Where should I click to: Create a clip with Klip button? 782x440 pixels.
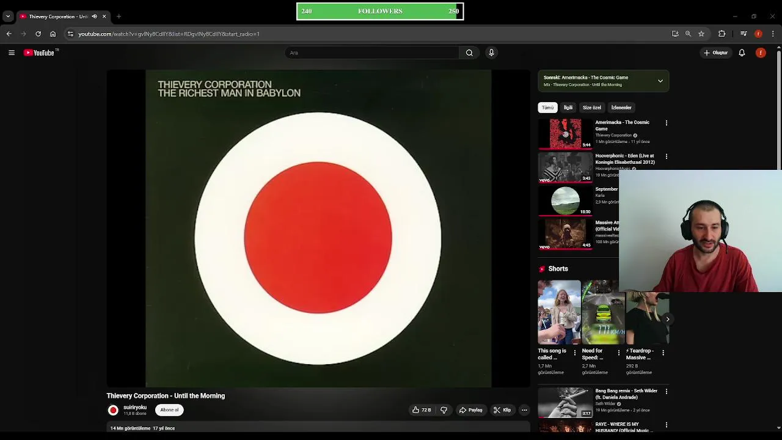(x=502, y=410)
